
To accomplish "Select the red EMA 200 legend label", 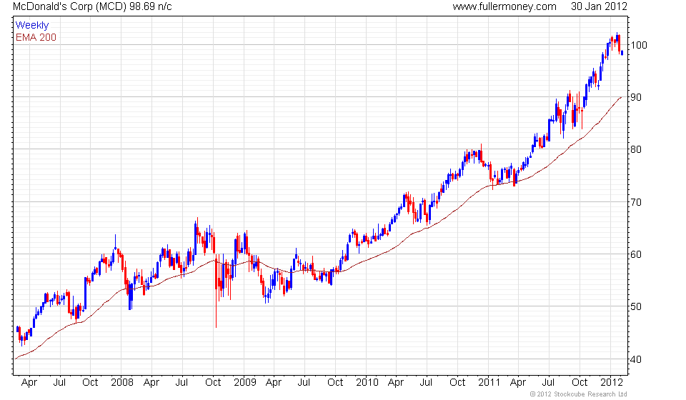I will [x=36, y=37].
